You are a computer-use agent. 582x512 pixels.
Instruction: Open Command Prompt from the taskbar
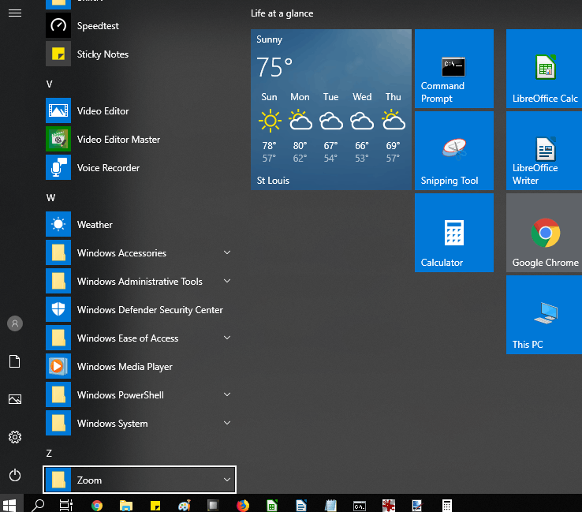coord(360,506)
